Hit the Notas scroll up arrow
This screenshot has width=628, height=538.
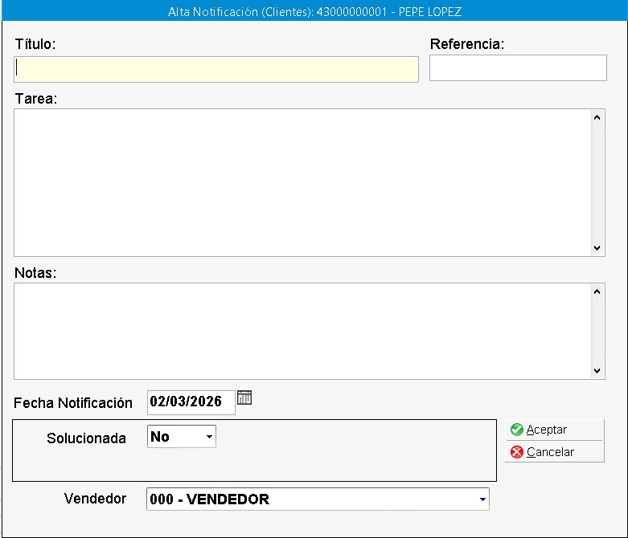pos(597,291)
